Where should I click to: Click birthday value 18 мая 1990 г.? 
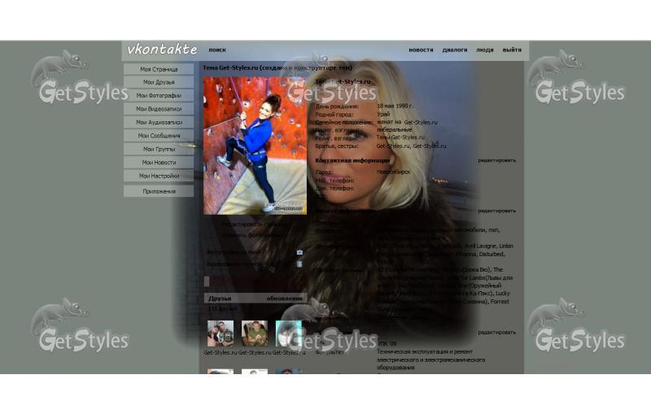coord(395,106)
